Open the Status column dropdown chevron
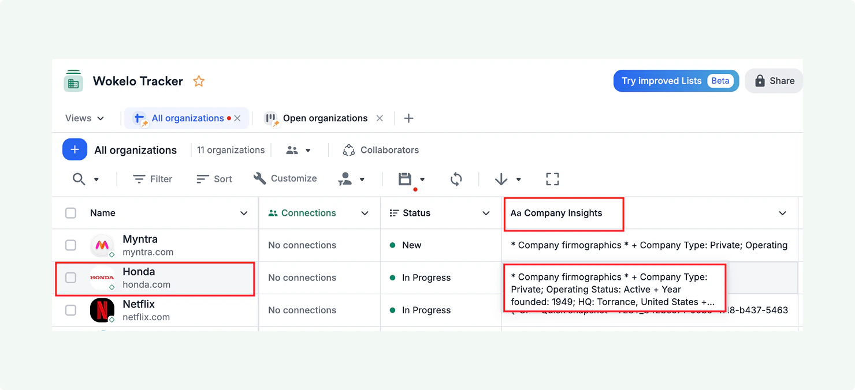The image size is (855, 390). click(x=486, y=213)
